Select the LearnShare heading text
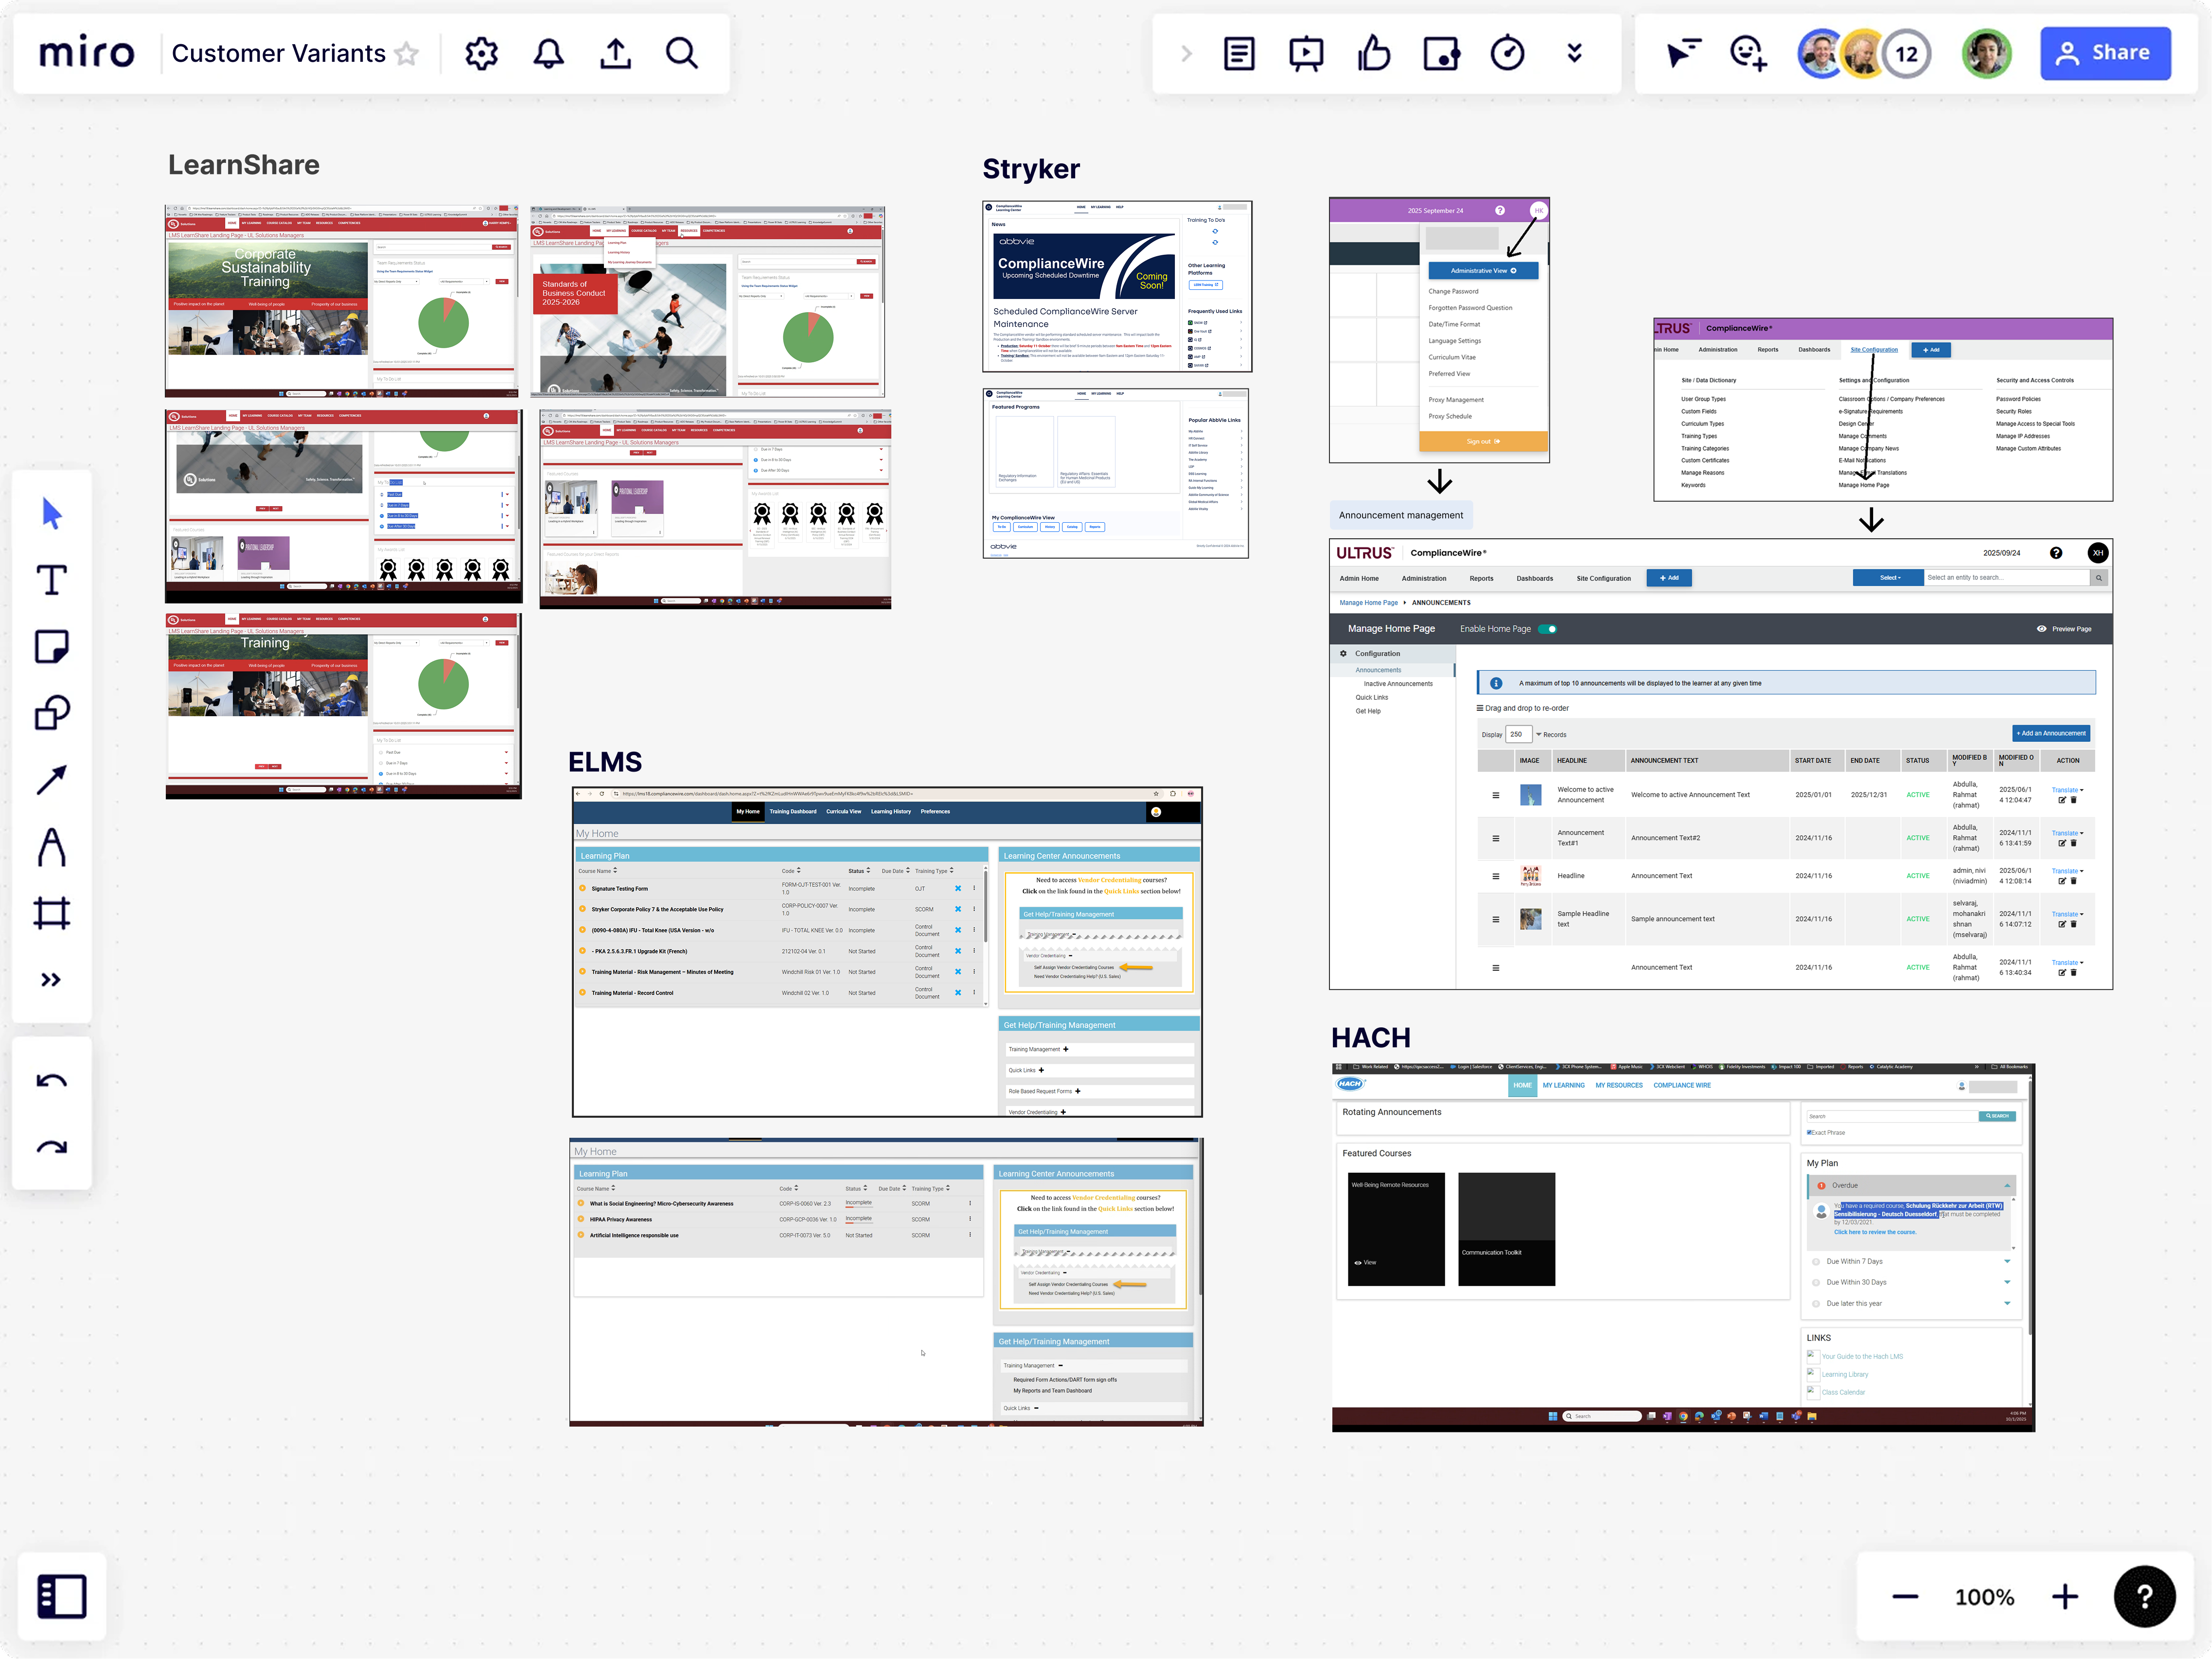Screen dimensions: 2212x1659 [x=244, y=165]
